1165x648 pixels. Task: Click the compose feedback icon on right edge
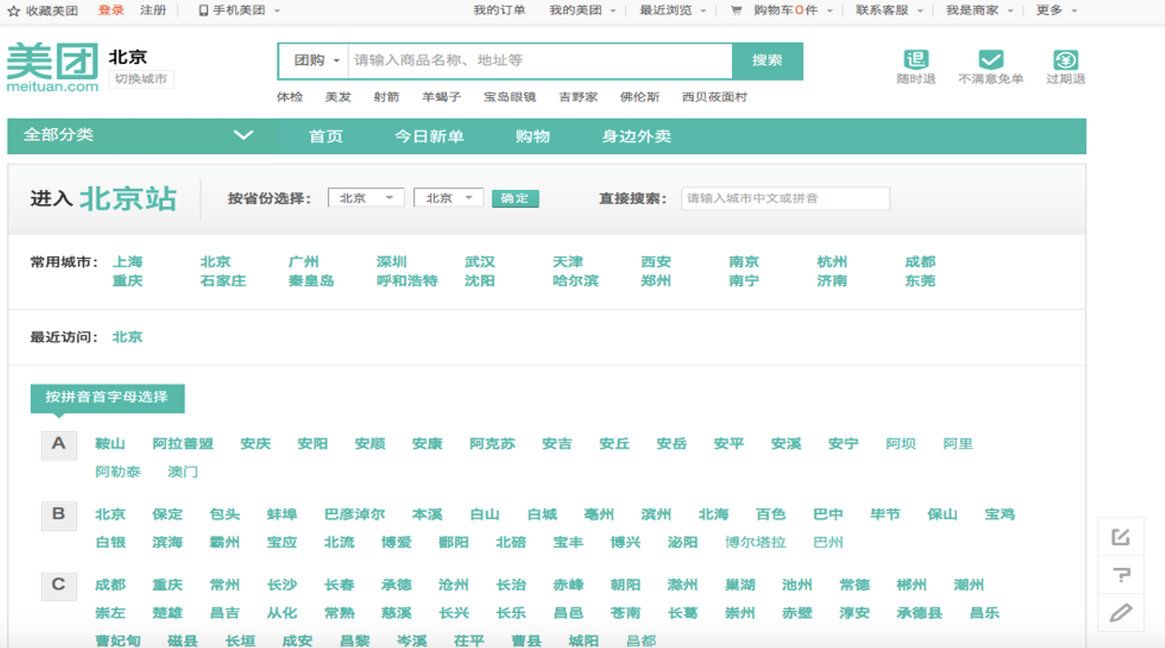[1121, 536]
